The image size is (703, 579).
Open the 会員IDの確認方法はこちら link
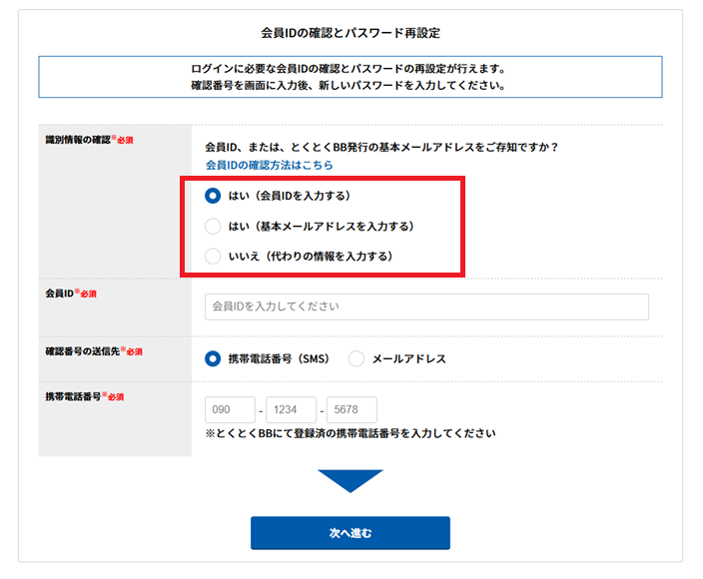269,165
